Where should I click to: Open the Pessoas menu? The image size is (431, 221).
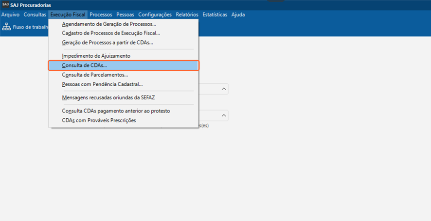125,15
